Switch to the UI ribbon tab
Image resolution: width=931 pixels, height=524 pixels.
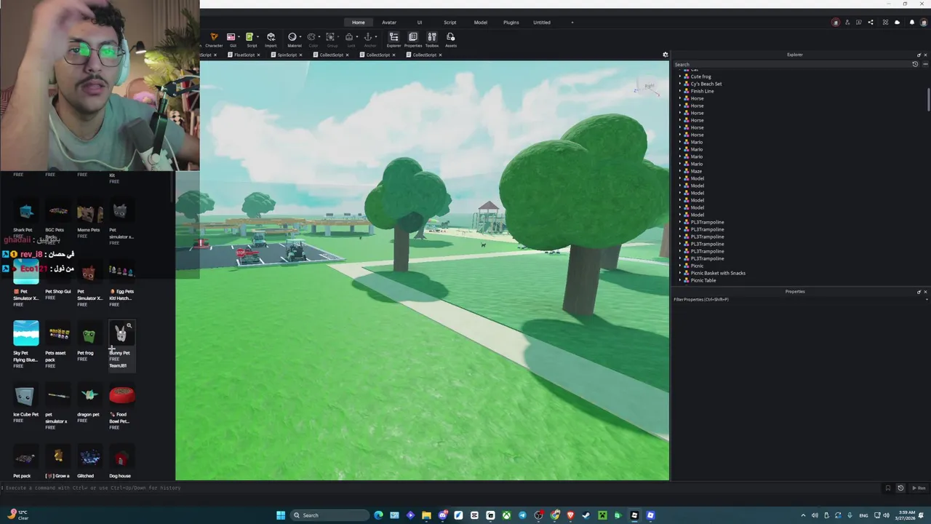[x=420, y=23]
